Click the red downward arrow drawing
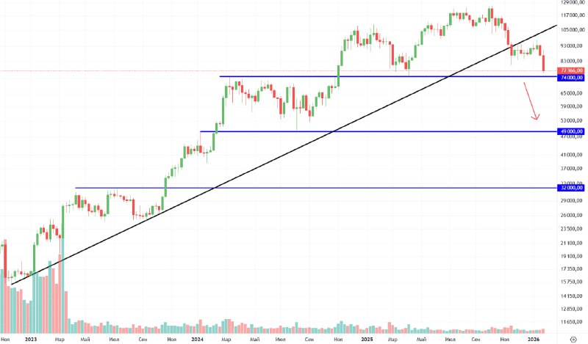Image resolution: width=588 pixels, height=344 pixels. click(531, 101)
